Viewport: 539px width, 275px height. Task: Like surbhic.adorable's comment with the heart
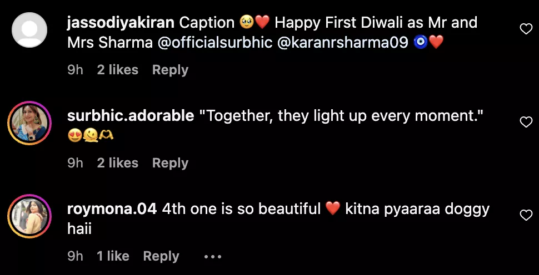(526, 123)
